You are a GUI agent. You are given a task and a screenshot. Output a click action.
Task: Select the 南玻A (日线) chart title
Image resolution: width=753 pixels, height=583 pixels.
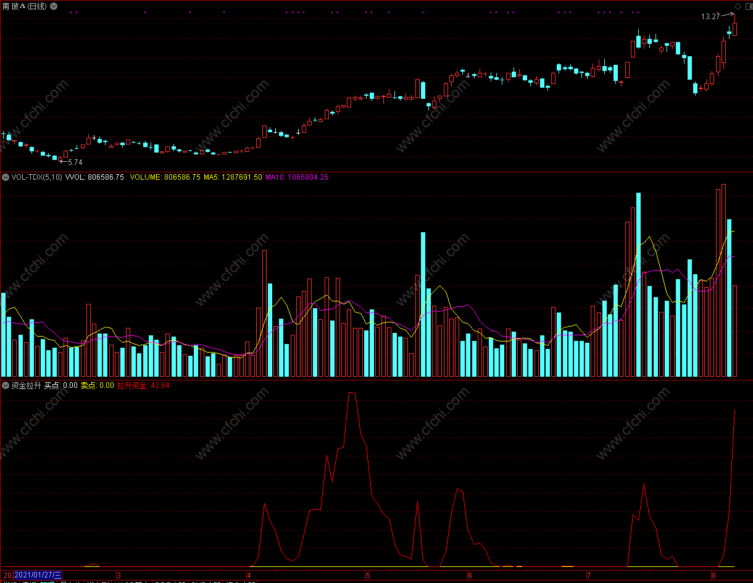pyautogui.click(x=25, y=6)
